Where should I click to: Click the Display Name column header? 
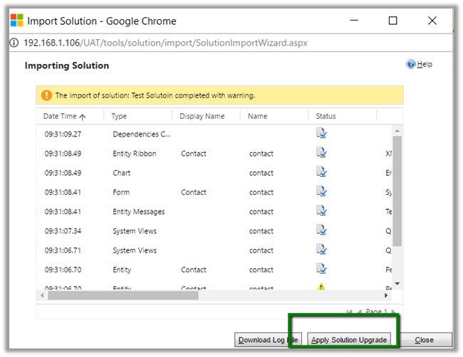202,116
